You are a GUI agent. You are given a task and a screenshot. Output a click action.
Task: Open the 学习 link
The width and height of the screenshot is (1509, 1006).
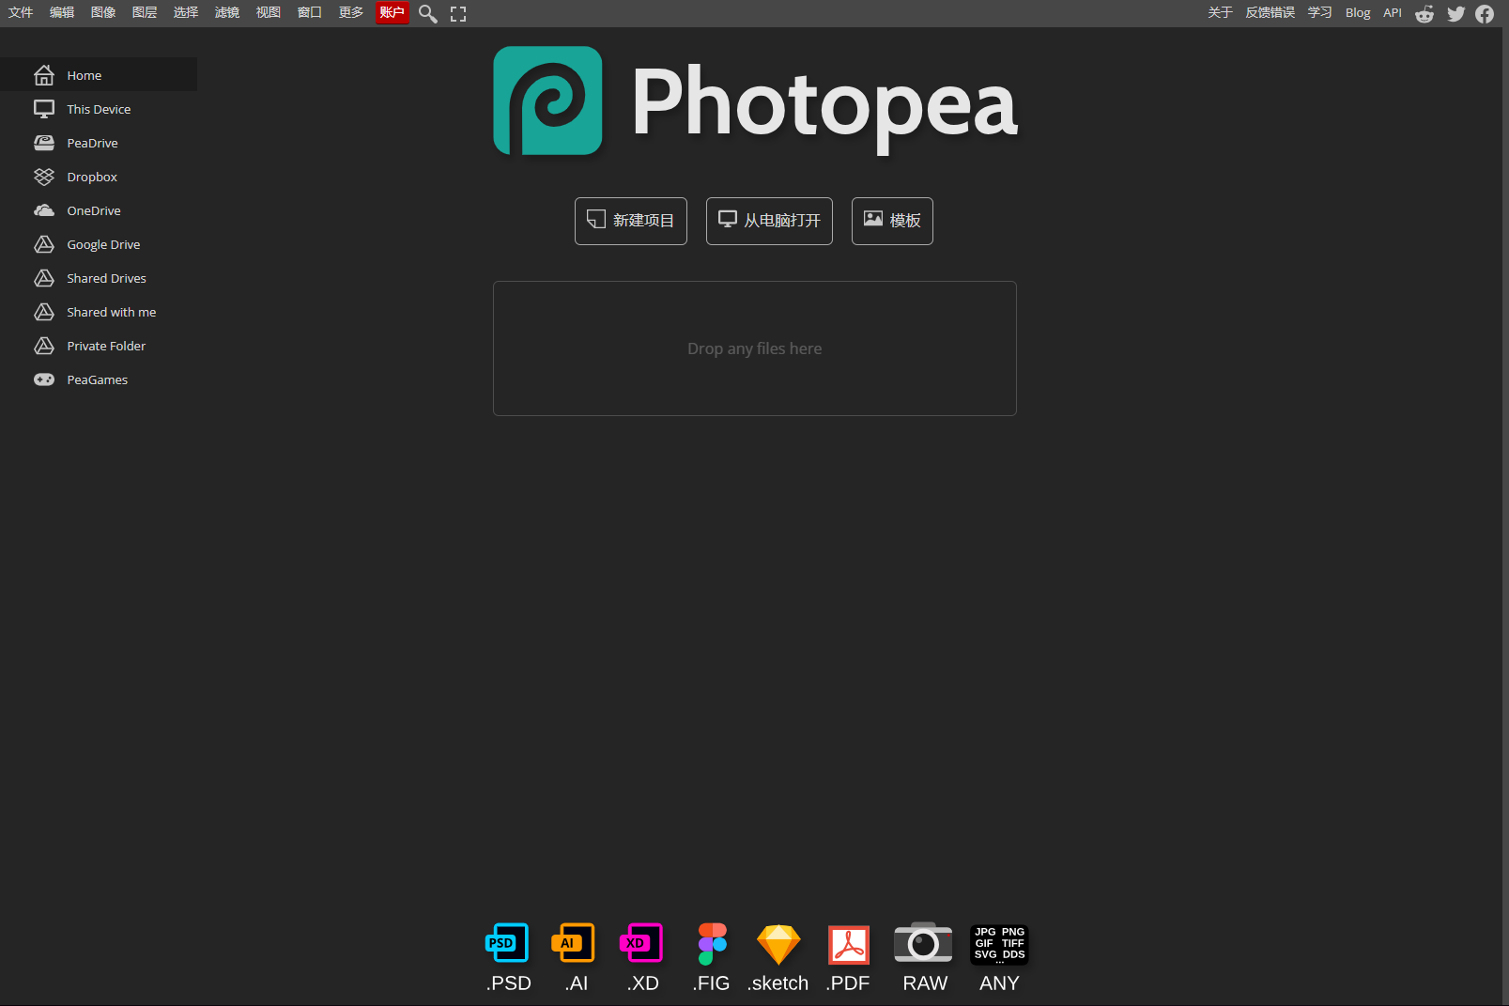pos(1319,12)
